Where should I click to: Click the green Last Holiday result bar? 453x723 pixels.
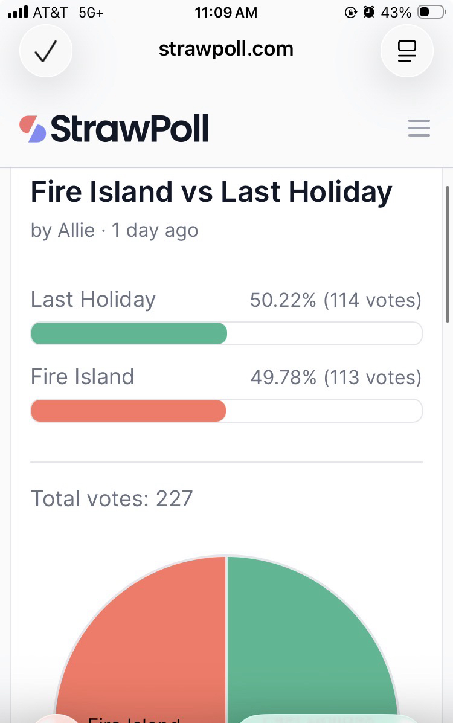tap(129, 333)
